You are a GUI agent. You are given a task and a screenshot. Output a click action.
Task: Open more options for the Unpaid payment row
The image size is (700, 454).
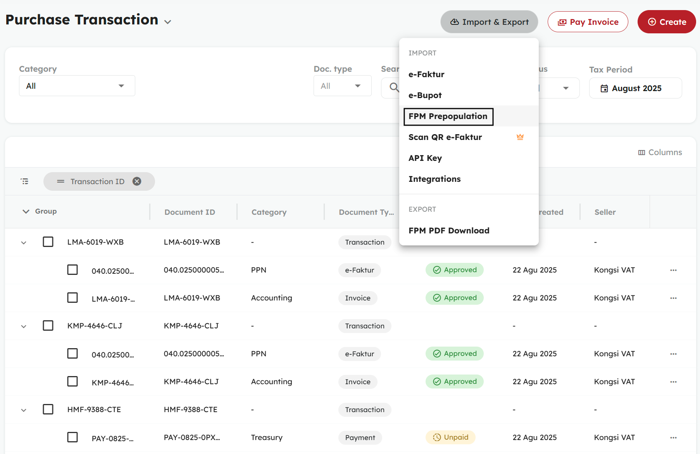pos(673,438)
